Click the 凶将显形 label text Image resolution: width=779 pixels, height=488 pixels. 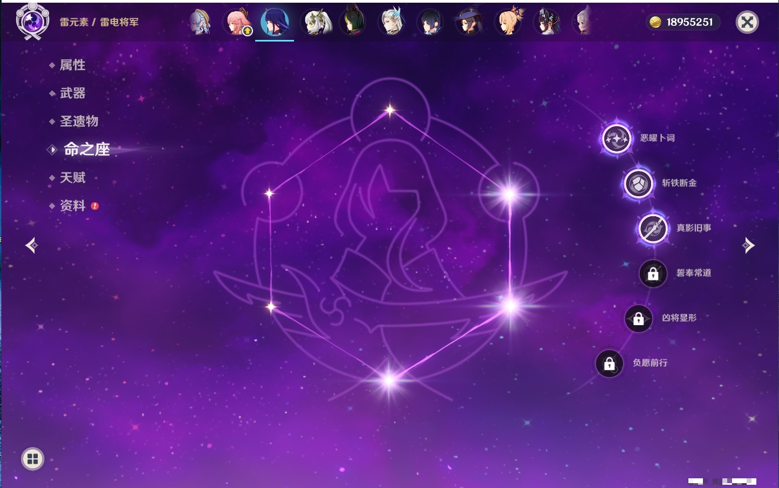[679, 318]
